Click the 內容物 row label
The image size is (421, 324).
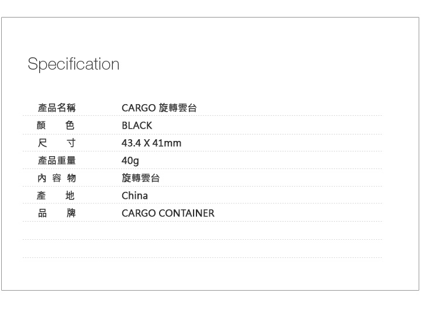coord(57,178)
